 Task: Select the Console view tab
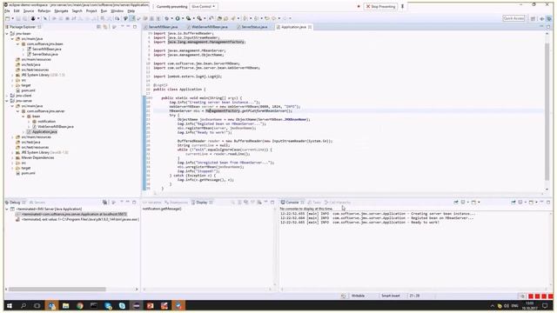point(292,203)
